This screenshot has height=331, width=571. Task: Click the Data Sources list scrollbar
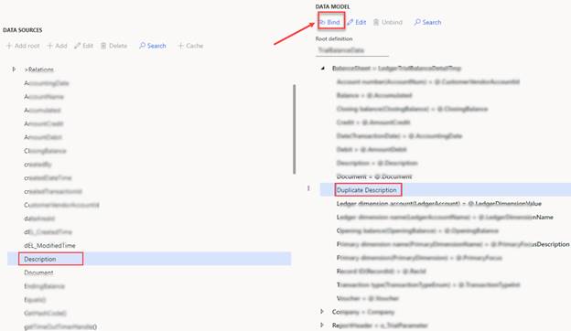(x=295, y=129)
